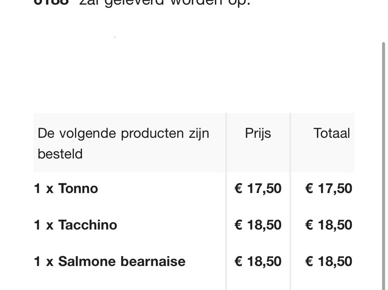Select the Tacchino product name
The width and height of the screenshot is (388, 290).
coord(88,225)
